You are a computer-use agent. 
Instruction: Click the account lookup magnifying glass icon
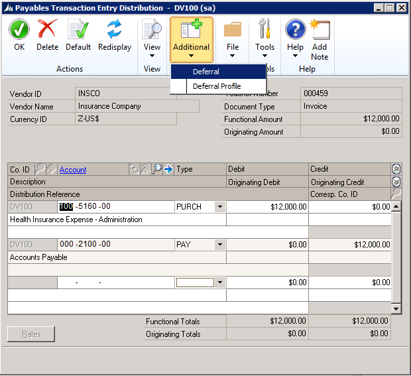(156, 169)
